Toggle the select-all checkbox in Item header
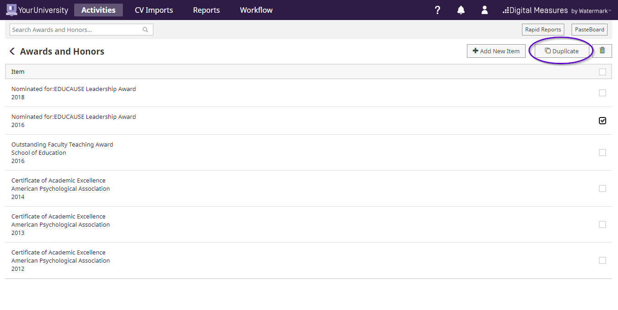Image resolution: width=618 pixels, height=310 pixels. [x=603, y=72]
